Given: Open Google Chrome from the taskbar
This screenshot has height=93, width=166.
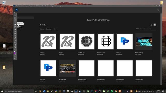Looking at the screenshot, I should point(116,91).
